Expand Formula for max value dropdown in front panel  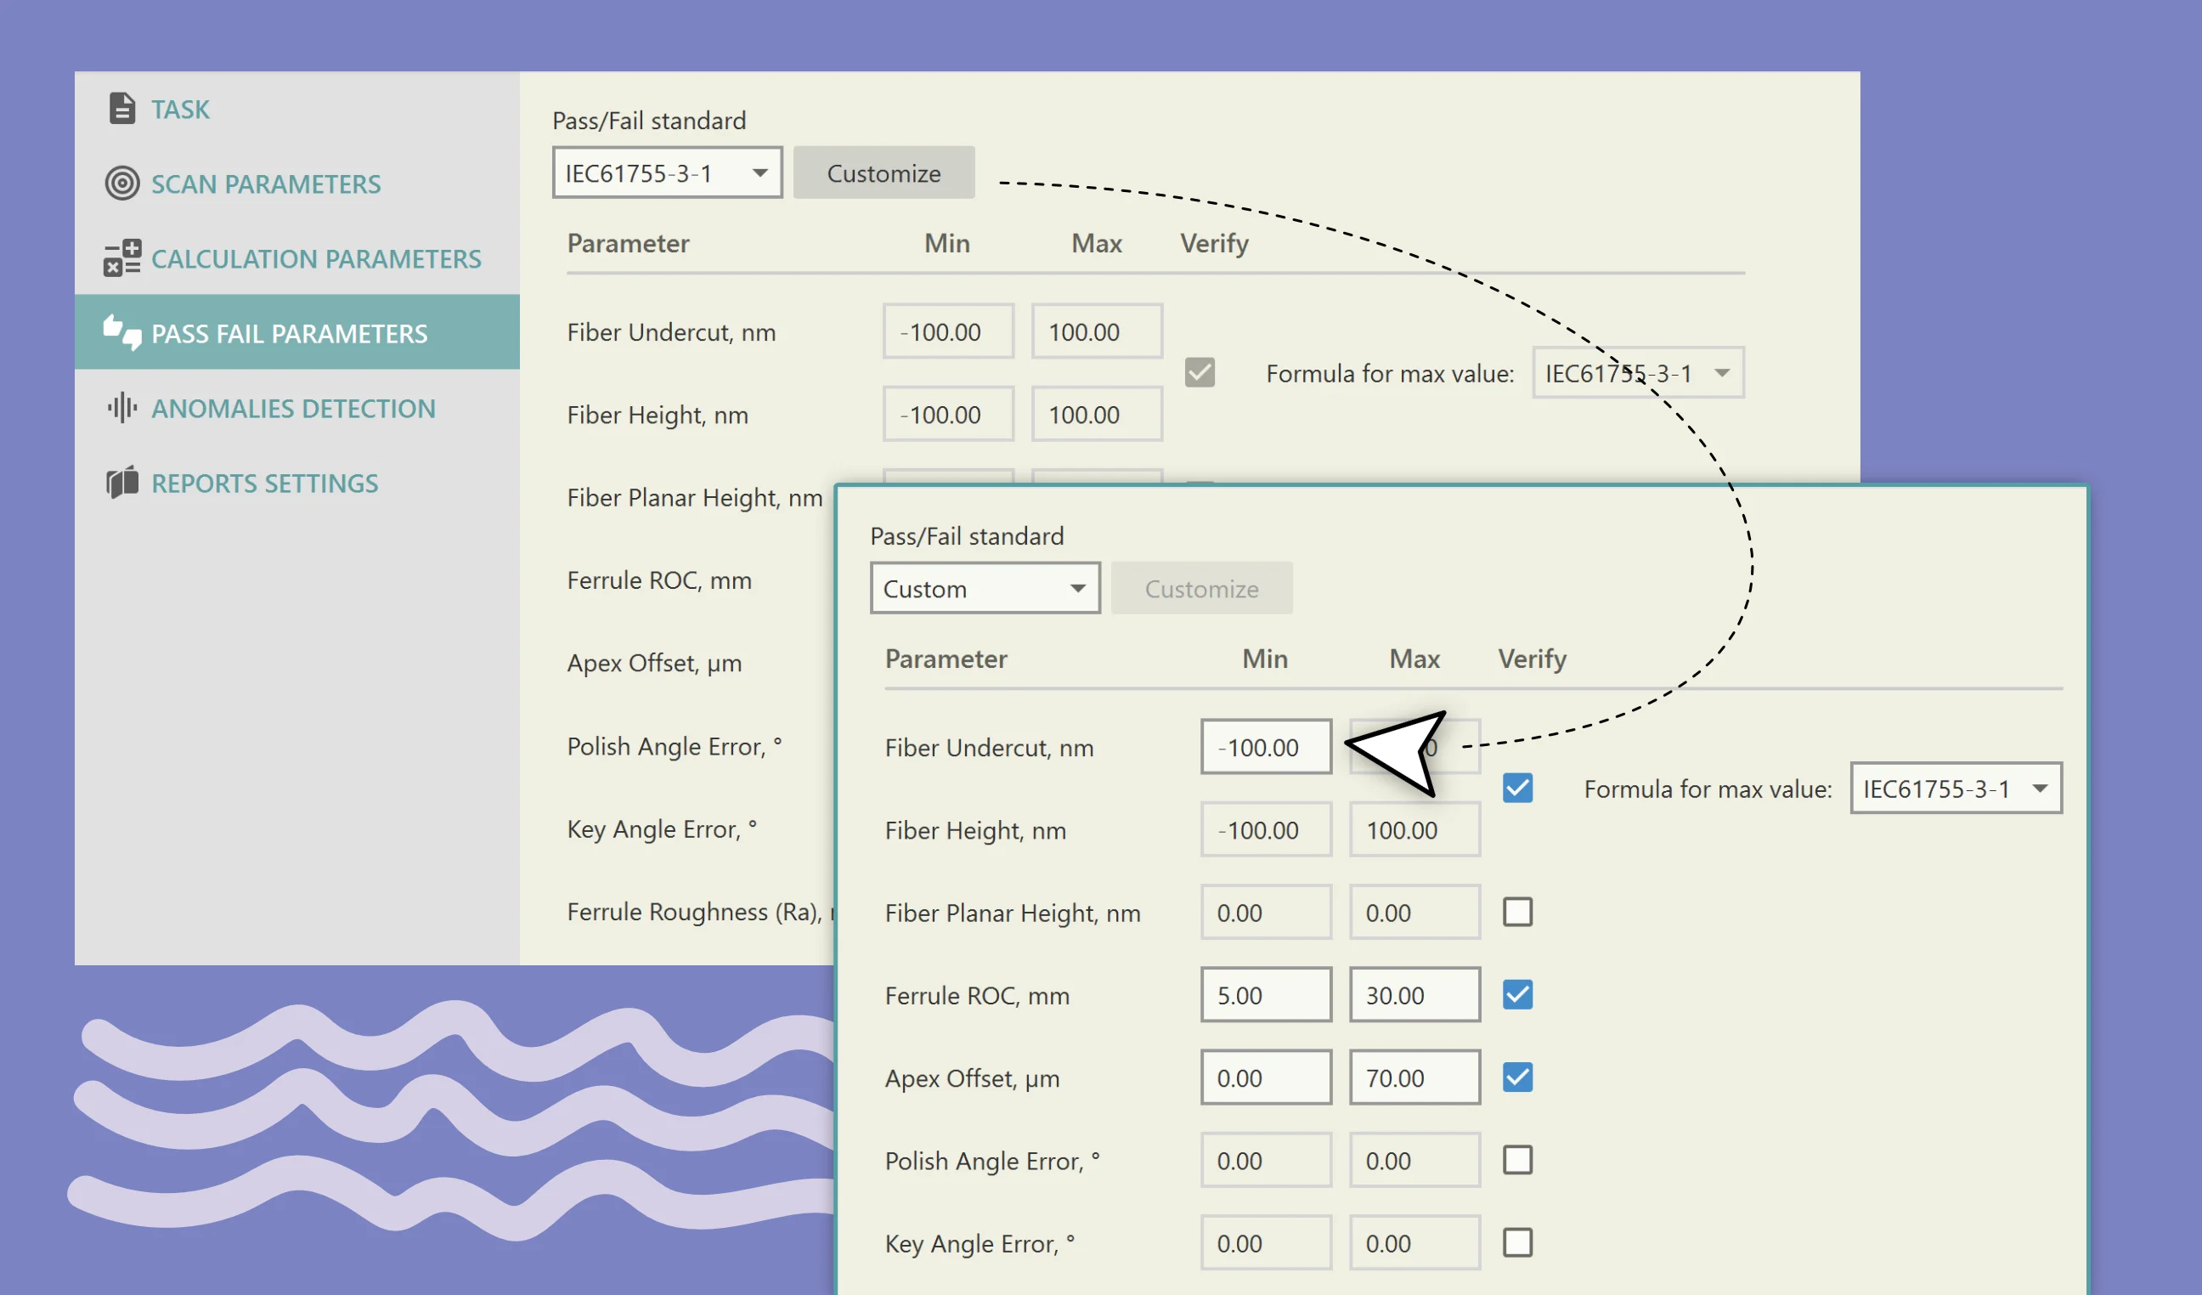point(1956,789)
